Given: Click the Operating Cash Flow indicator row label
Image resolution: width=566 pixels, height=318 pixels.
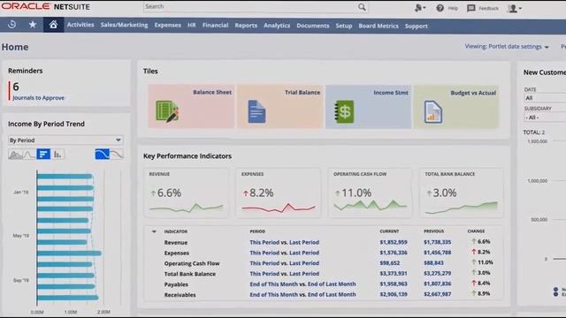Looking at the screenshot, I should pos(192,263).
